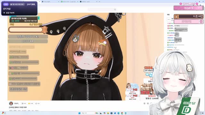
Task: Click the 1004 donation badge
Action: point(148,69)
